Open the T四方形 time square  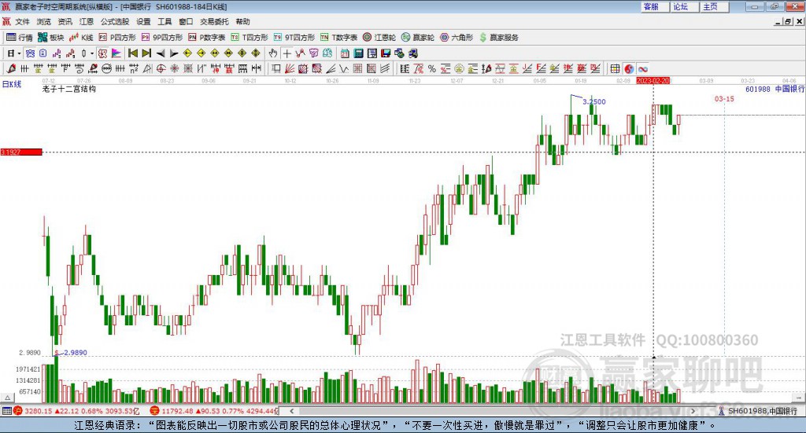pyautogui.click(x=250, y=38)
